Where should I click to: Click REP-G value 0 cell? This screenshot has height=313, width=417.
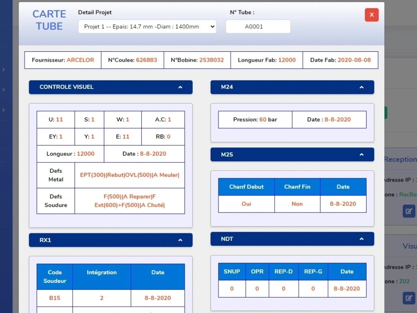[x=313, y=289]
